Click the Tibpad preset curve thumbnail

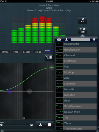tap(59, 123)
